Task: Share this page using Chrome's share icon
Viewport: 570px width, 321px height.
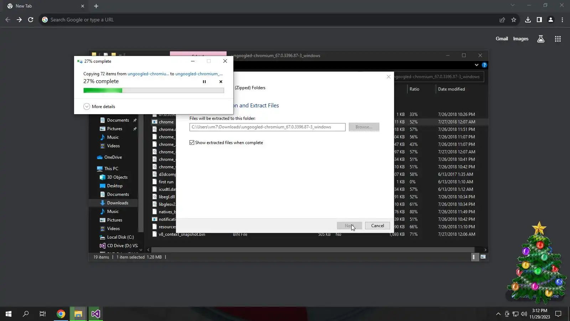Action: (502, 20)
